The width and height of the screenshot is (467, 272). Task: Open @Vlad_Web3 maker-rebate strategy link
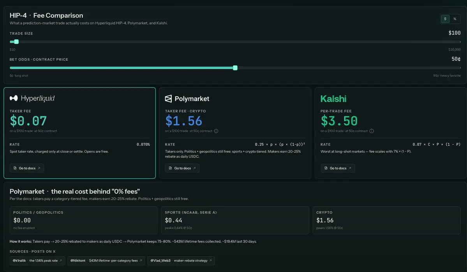(181, 261)
